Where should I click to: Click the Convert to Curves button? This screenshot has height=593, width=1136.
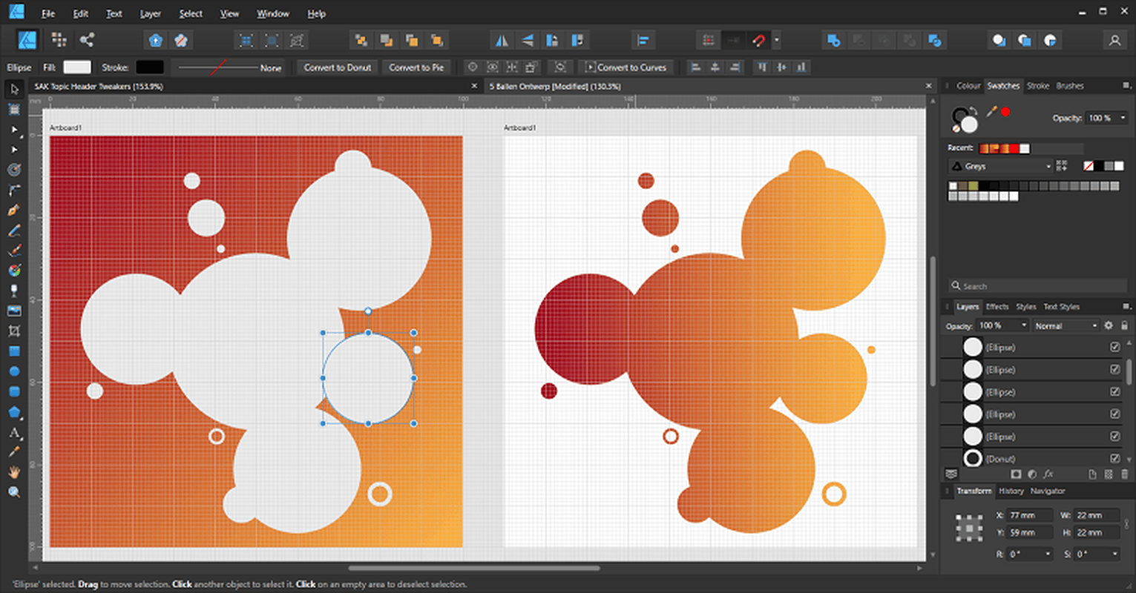(626, 67)
